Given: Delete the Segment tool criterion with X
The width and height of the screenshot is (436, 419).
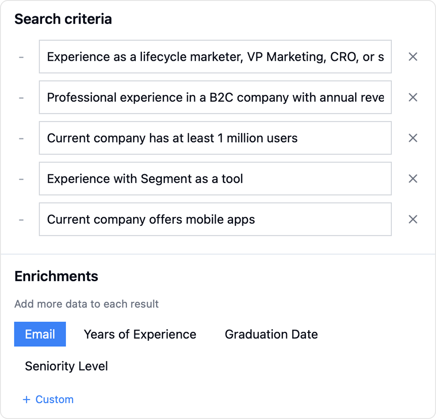Looking at the screenshot, I should (x=413, y=179).
